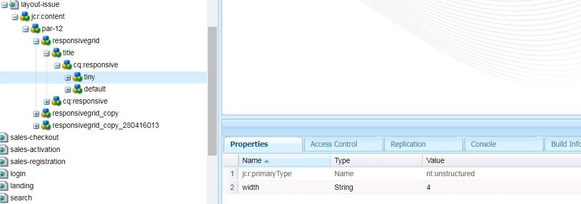
Task: Select the par-12 tree label
Action: tap(52, 29)
